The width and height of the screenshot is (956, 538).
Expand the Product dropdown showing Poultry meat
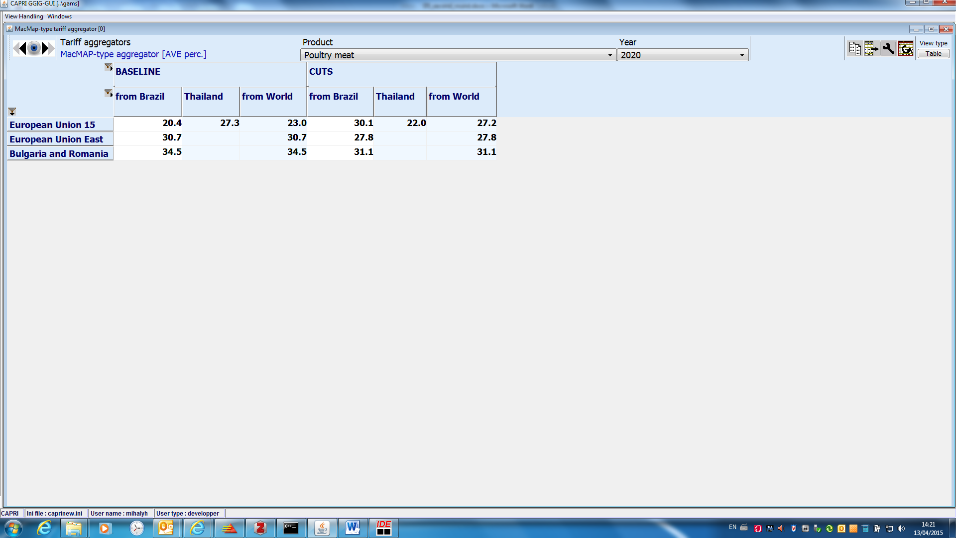(x=610, y=55)
